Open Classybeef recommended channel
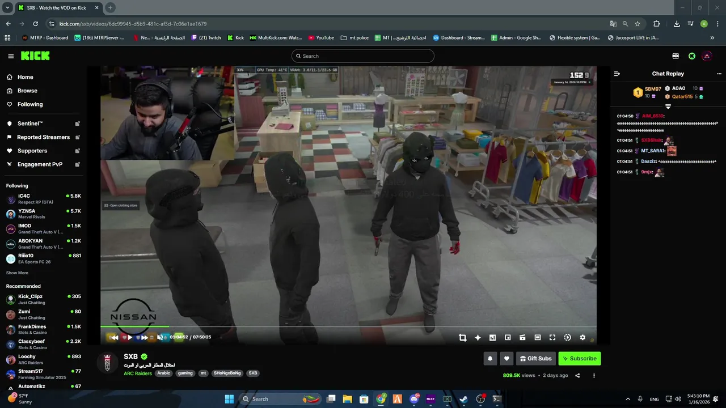The width and height of the screenshot is (726, 408). [43, 345]
